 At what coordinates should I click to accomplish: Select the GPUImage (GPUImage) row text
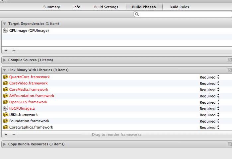click(x=29, y=30)
